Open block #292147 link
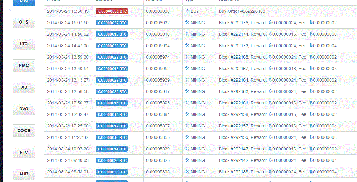This screenshot has width=357, height=182. tap(239, 149)
